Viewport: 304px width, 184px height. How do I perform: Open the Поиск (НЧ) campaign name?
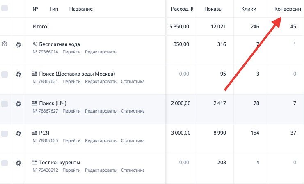click(x=53, y=103)
